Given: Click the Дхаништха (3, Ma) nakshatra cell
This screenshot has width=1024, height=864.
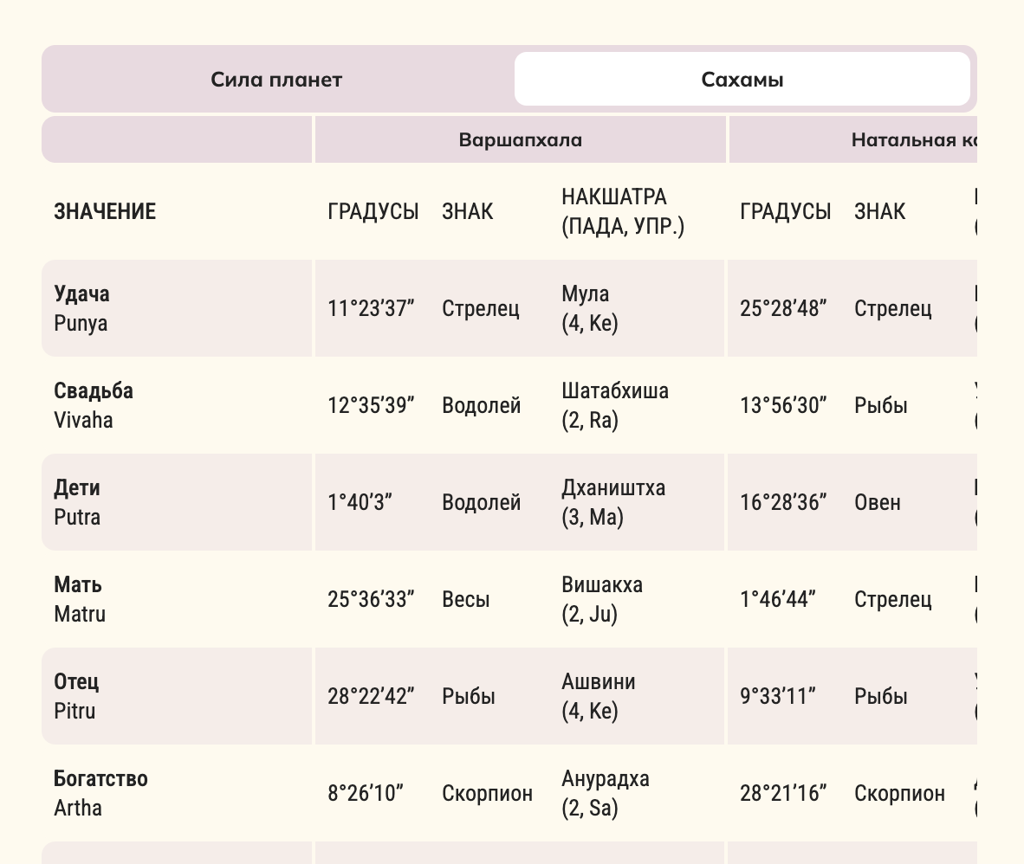Looking at the screenshot, I should click(x=613, y=502).
